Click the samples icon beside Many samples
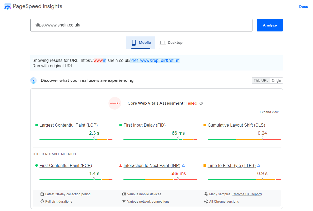 click(206, 194)
